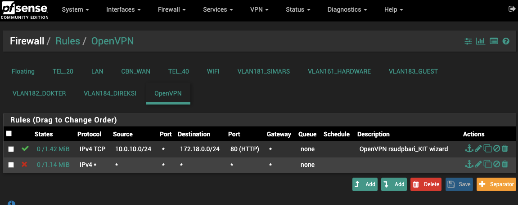Click the destination cell 172.18.0.0/24
518x205 pixels.
pos(199,149)
